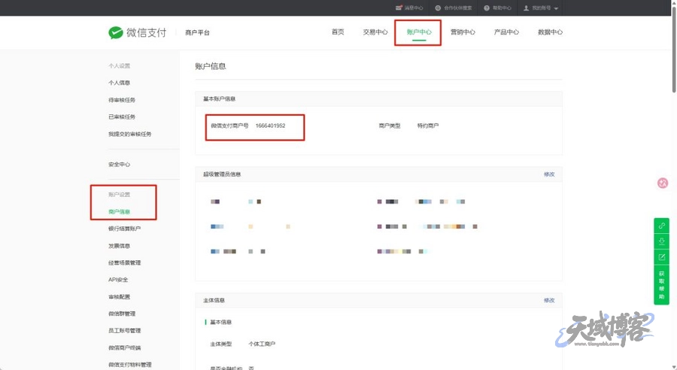Select the 账户中心 tab
677x370 pixels.
(419, 32)
